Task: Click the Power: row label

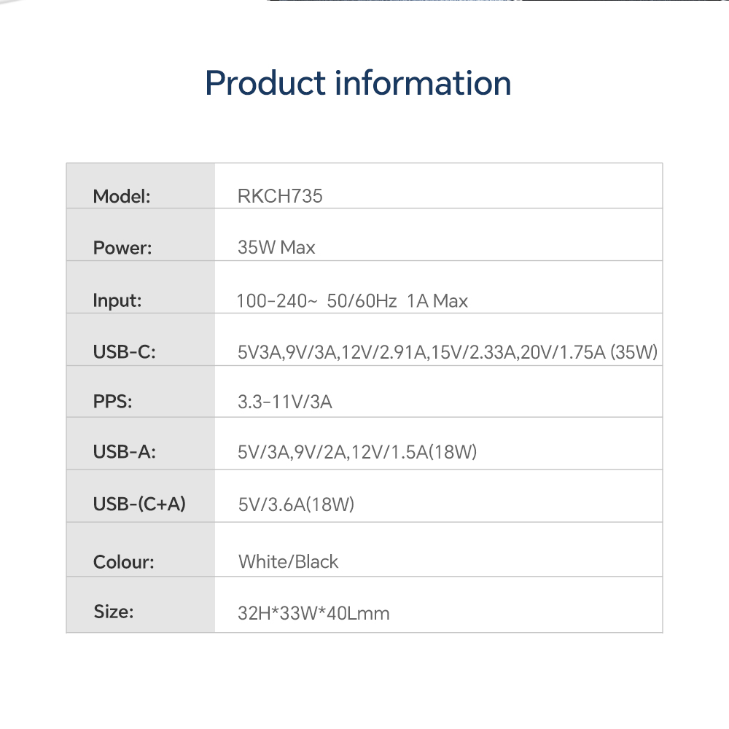Action: point(122,248)
